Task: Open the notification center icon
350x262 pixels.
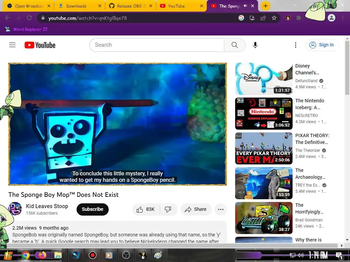Action: click(339, 256)
